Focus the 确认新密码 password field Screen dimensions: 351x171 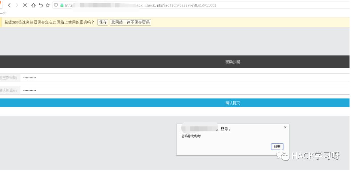[185, 90]
